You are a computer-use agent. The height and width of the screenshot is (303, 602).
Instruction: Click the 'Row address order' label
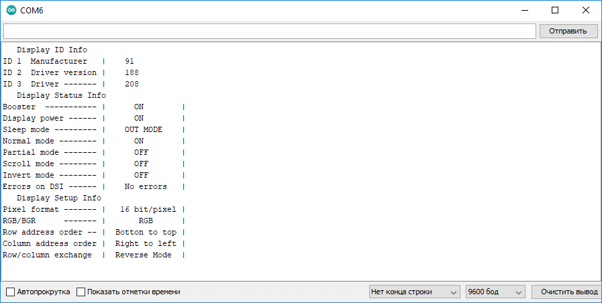[42, 233]
